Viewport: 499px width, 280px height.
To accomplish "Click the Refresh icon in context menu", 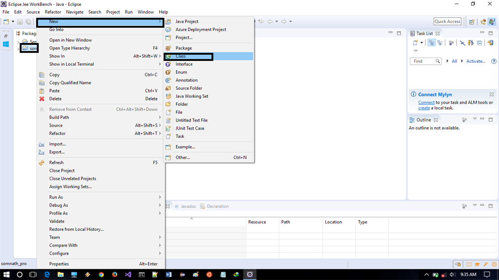I will coord(42,163).
